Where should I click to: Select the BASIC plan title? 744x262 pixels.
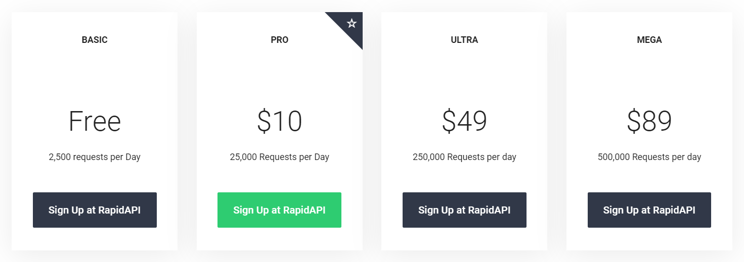[95, 40]
